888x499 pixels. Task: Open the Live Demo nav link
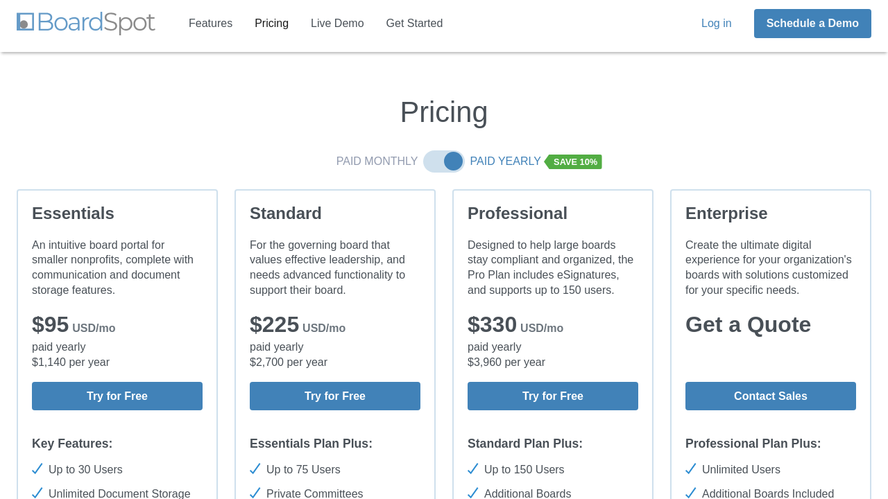tap(337, 24)
